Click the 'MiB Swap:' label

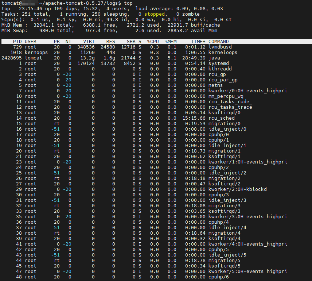[x=15, y=31]
